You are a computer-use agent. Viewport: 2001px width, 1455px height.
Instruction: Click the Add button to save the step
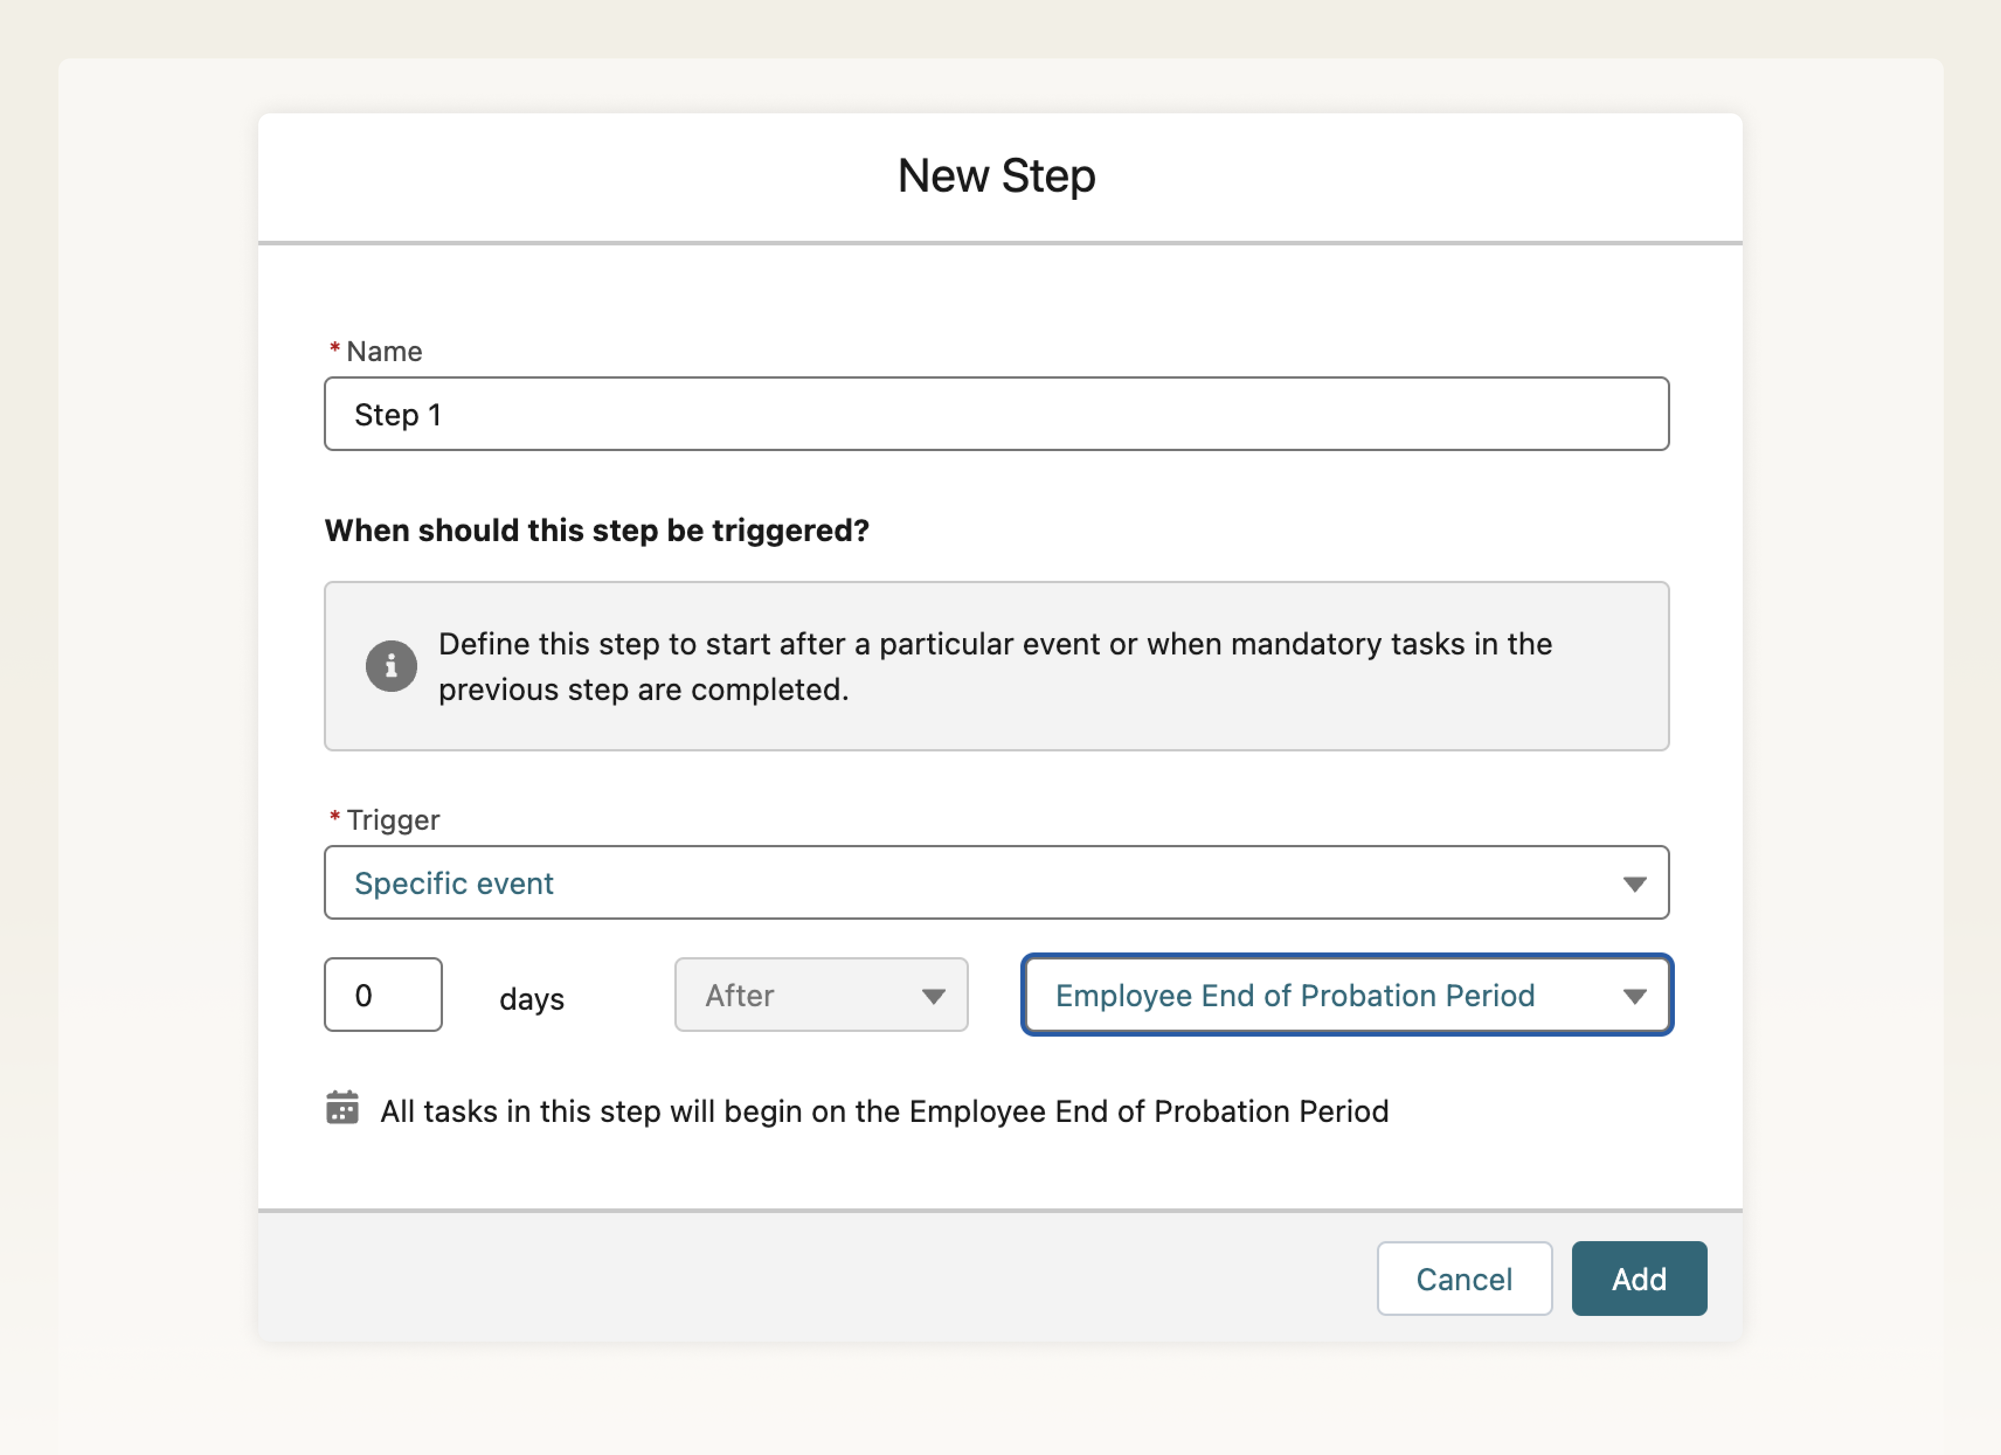pos(1639,1279)
